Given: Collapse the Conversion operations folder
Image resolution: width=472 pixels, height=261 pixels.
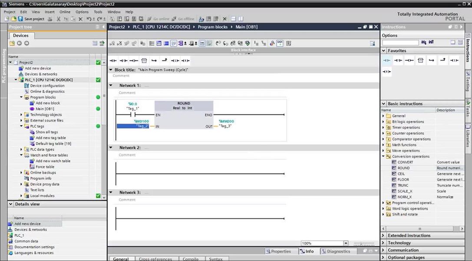Looking at the screenshot, I should pyautogui.click(x=383, y=157).
